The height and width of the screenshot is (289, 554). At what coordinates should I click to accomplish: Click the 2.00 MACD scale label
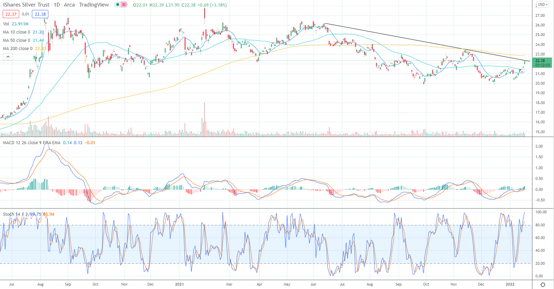coord(539,146)
